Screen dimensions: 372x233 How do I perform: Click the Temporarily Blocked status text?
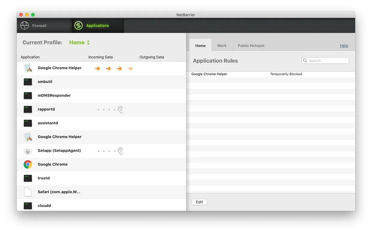tap(286, 74)
